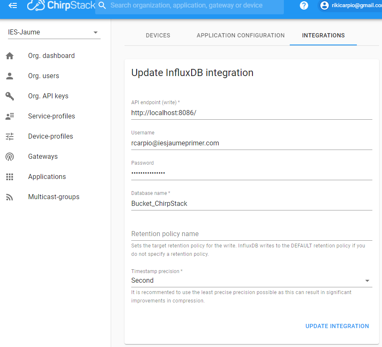Click the Database name field

pyautogui.click(x=252, y=204)
